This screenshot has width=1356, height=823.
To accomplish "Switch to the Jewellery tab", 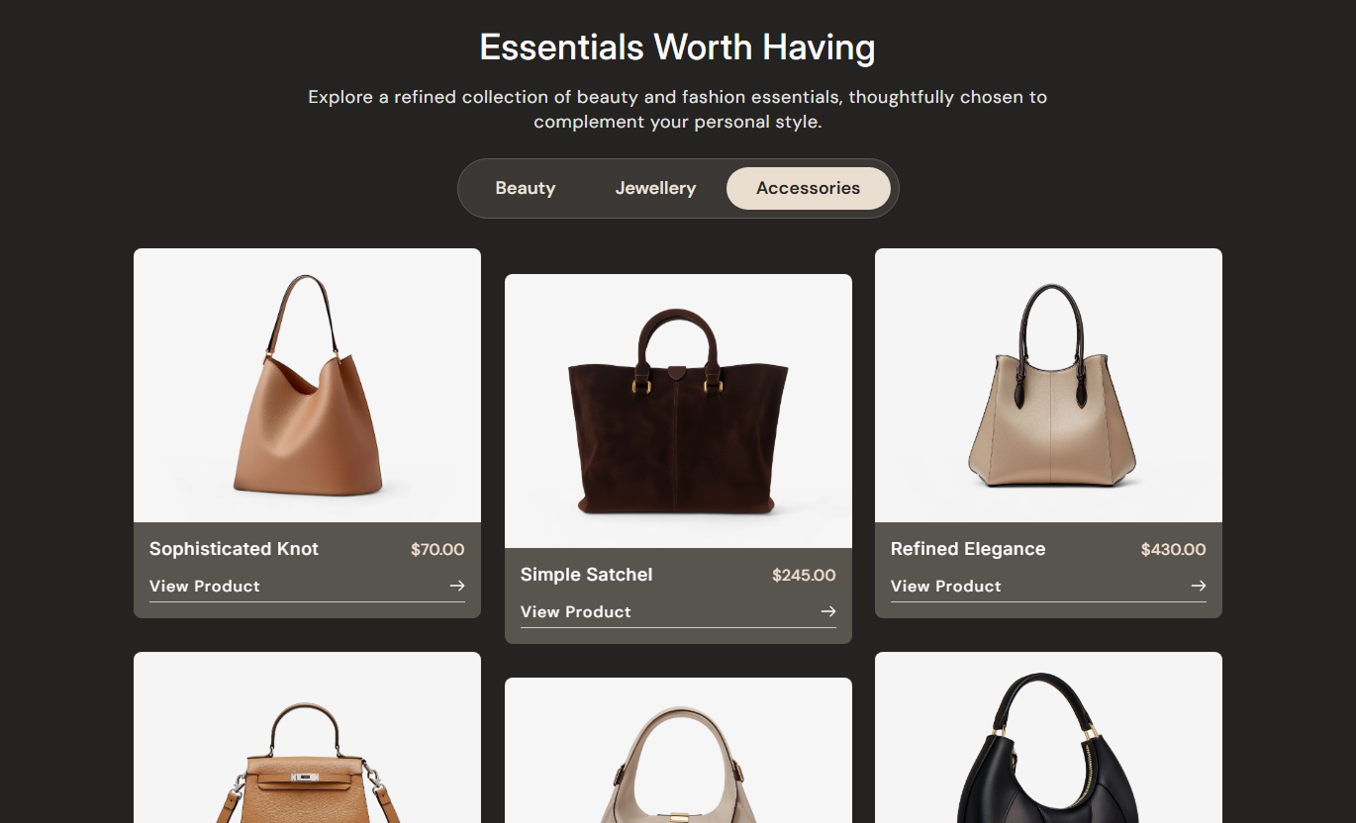I will (x=655, y=188).
